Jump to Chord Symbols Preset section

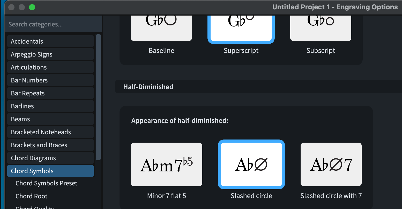[x=47, y=183]
